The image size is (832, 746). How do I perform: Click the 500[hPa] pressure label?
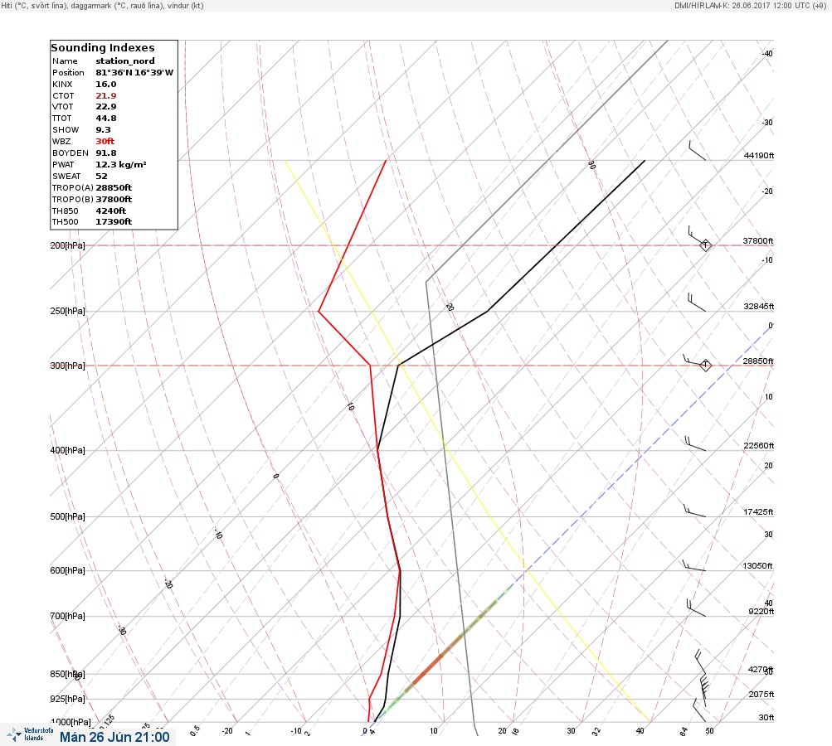click(x=67, y=516)
